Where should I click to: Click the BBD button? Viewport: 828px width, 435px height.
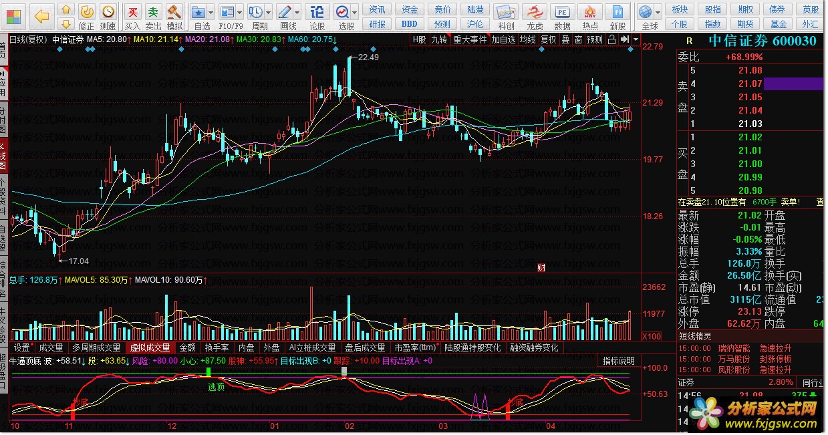[x=410, y=23]
